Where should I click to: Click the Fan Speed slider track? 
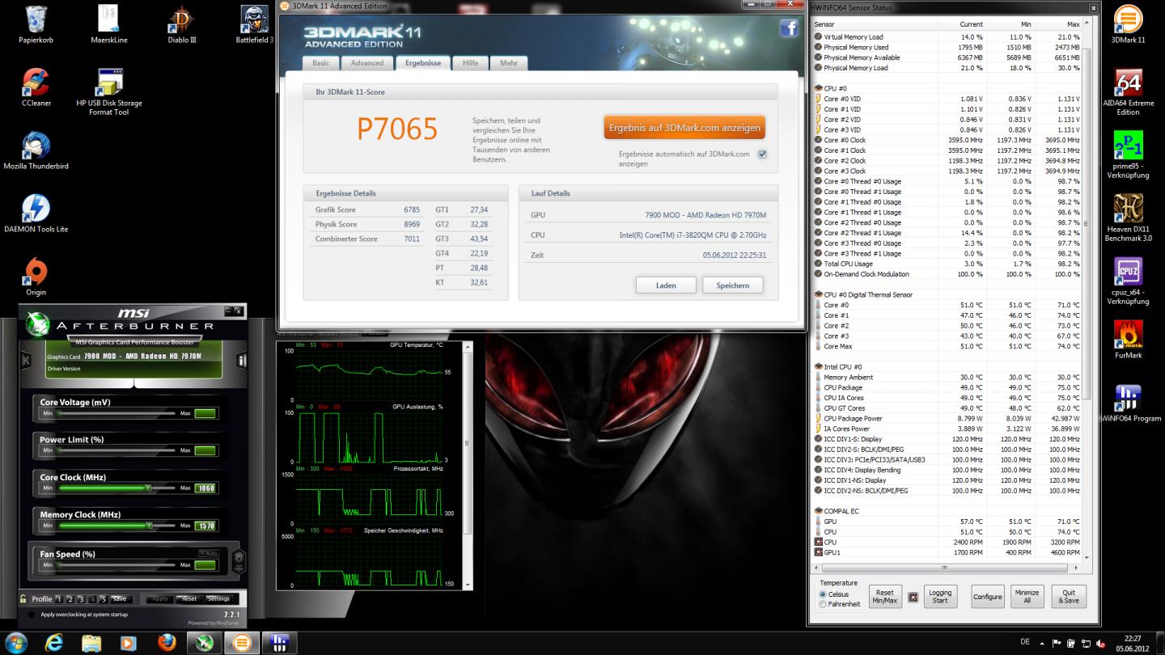116,564
